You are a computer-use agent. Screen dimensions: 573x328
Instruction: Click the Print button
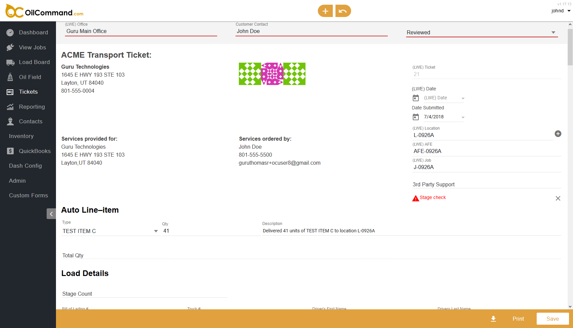[x=518, y=319]
